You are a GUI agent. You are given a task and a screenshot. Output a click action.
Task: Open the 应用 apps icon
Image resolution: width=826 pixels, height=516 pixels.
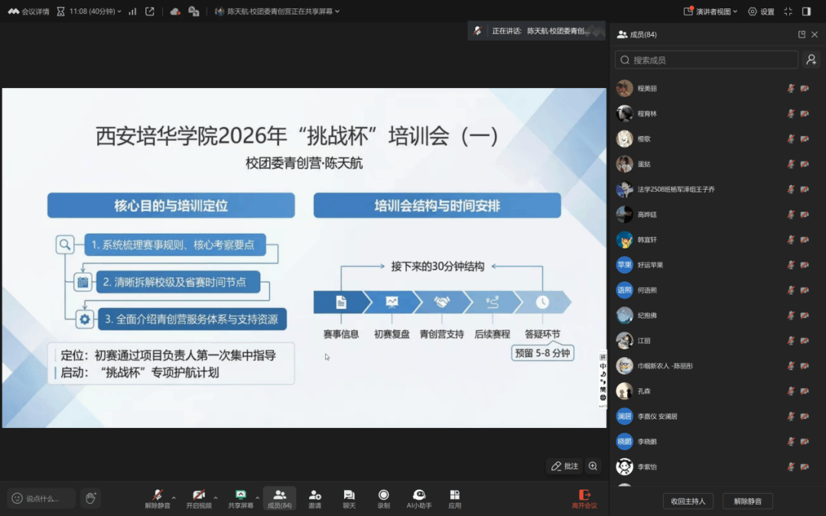click(454, 497)
